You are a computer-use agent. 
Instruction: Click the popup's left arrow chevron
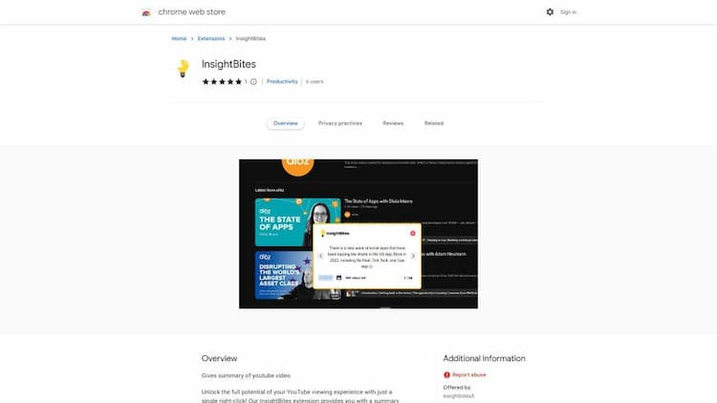(x=320, y=256)
